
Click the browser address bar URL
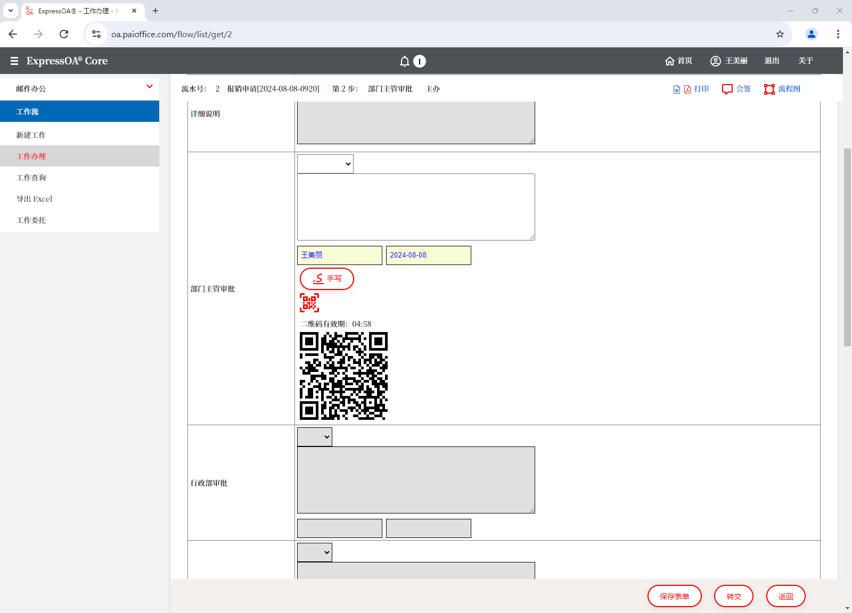pyautogui.click(x=171, y=34)
